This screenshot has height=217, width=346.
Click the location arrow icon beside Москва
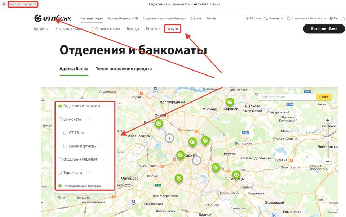247,18
